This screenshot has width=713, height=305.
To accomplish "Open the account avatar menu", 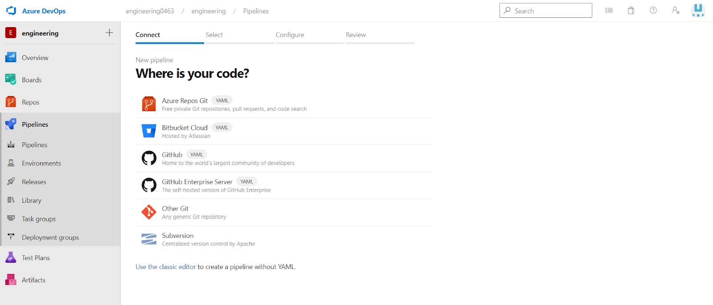I will click(x=698, y=10).
